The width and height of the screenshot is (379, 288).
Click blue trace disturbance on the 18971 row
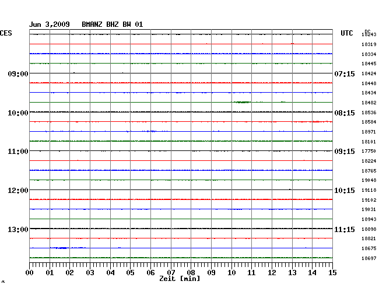coord(150,131)
